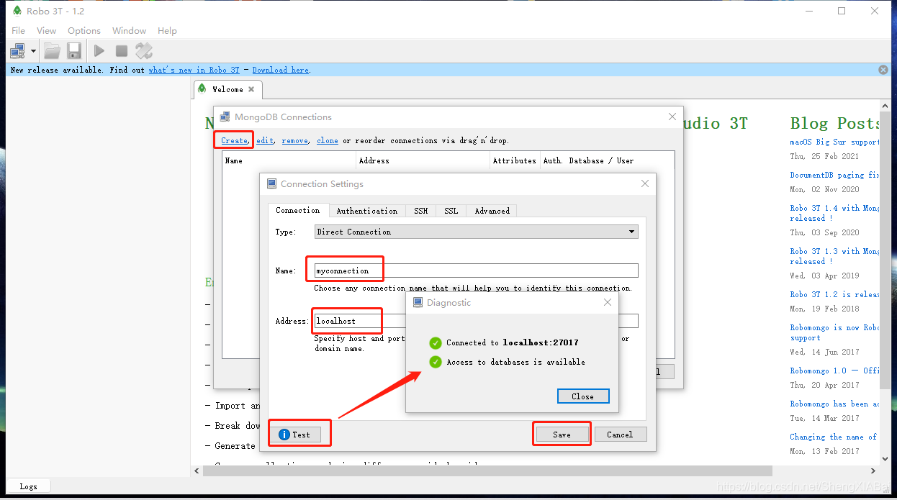Click the green check next to Connected
The image size is (897, 500).
[436, 342]
